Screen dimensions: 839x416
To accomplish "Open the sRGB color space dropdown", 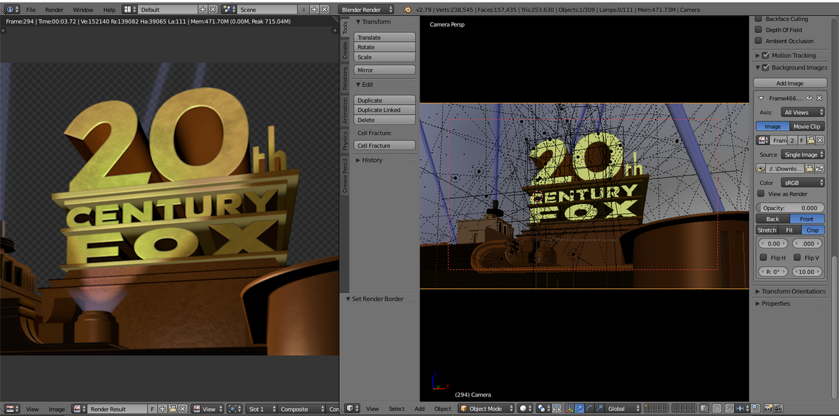I will [x=802, y=183].
